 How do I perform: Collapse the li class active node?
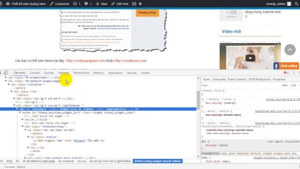point(28,137)
